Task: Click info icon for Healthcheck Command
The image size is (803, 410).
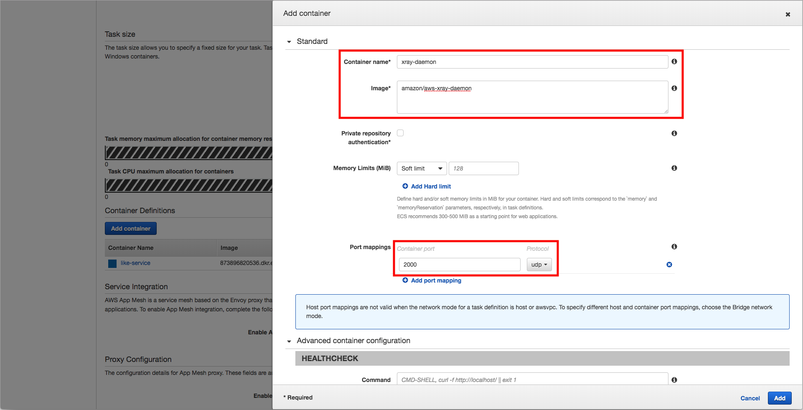Action: click(x=674, y=380)
